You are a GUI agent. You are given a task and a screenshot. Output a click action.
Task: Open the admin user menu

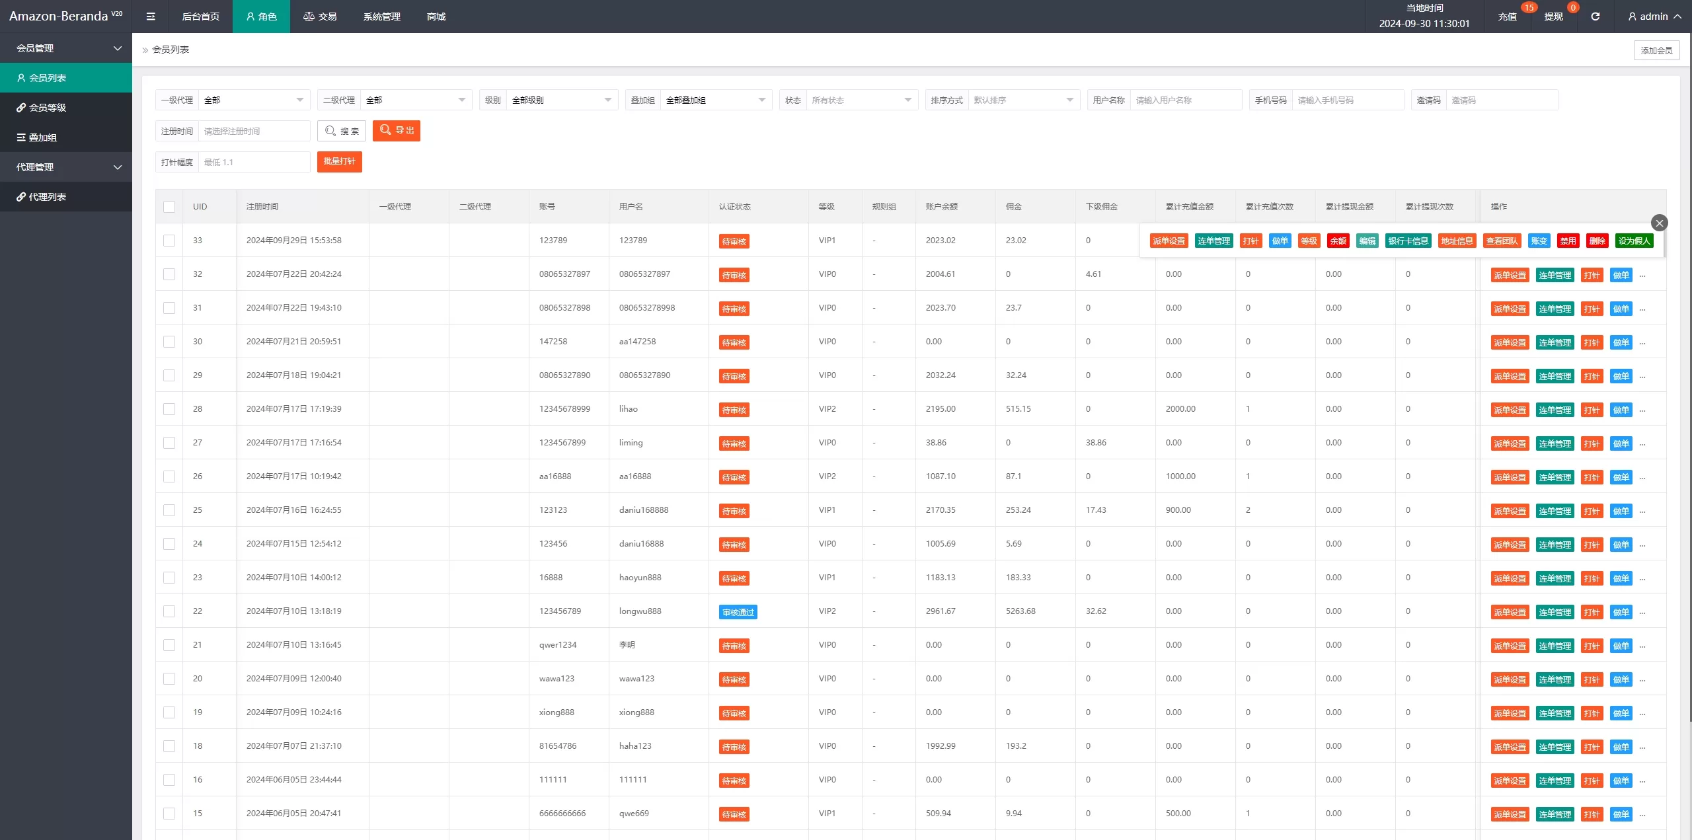(1654, 17)
